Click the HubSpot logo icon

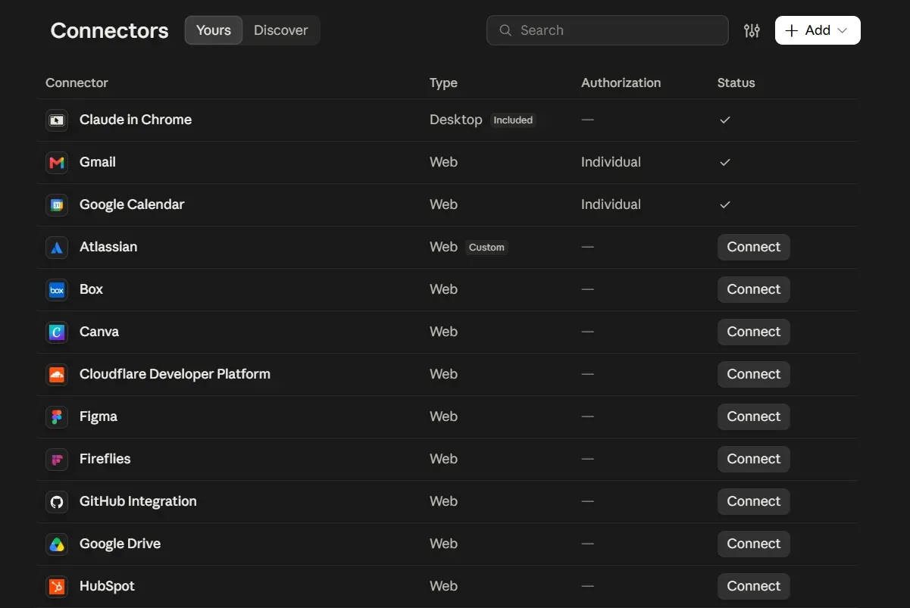(57, 586)
